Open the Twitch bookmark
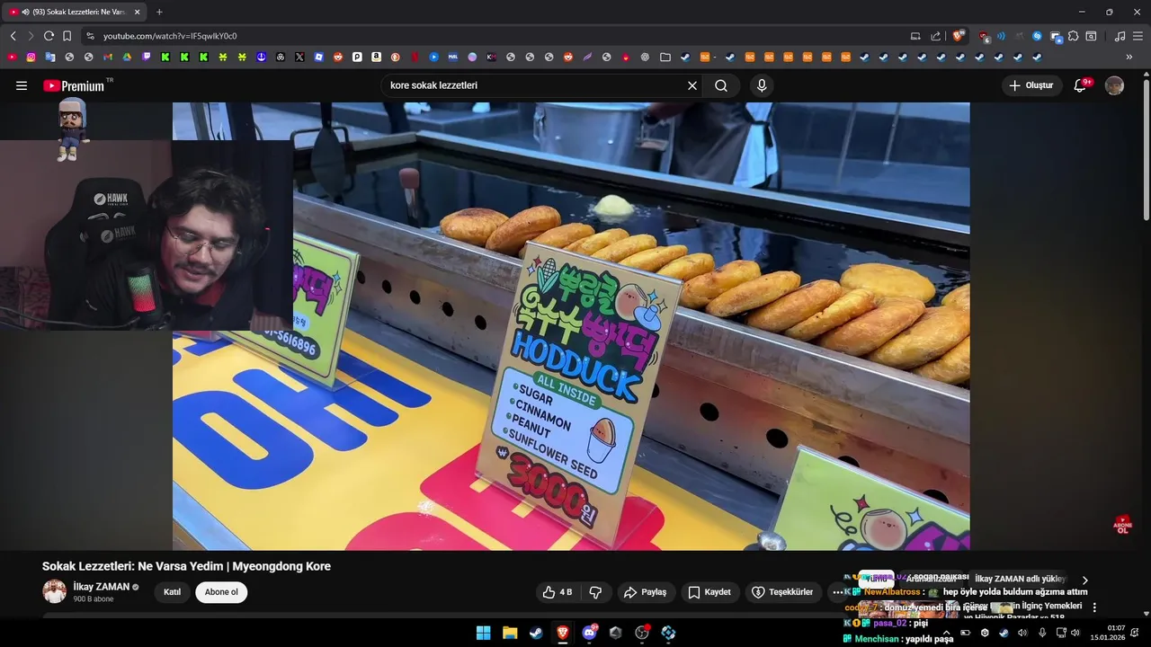 (x=147, y=57)
